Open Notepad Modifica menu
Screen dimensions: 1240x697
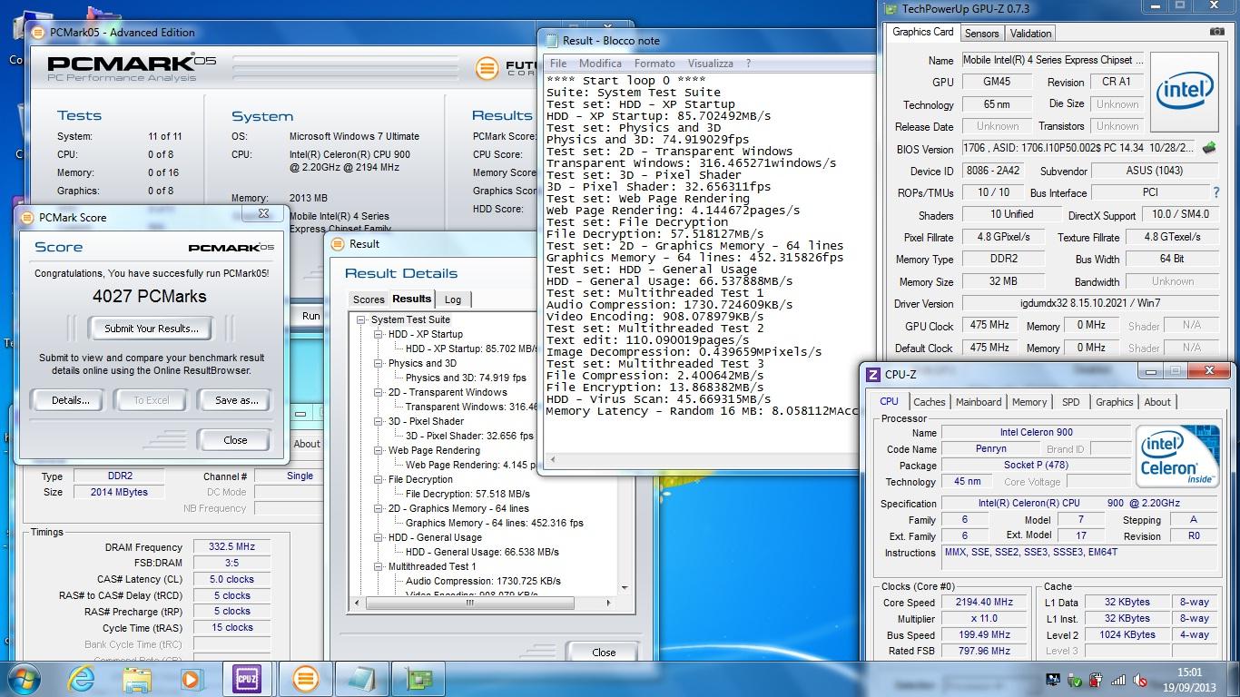pos(600,64)
